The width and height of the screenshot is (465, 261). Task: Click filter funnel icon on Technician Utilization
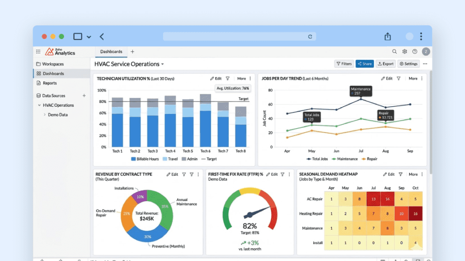point(228,79)
